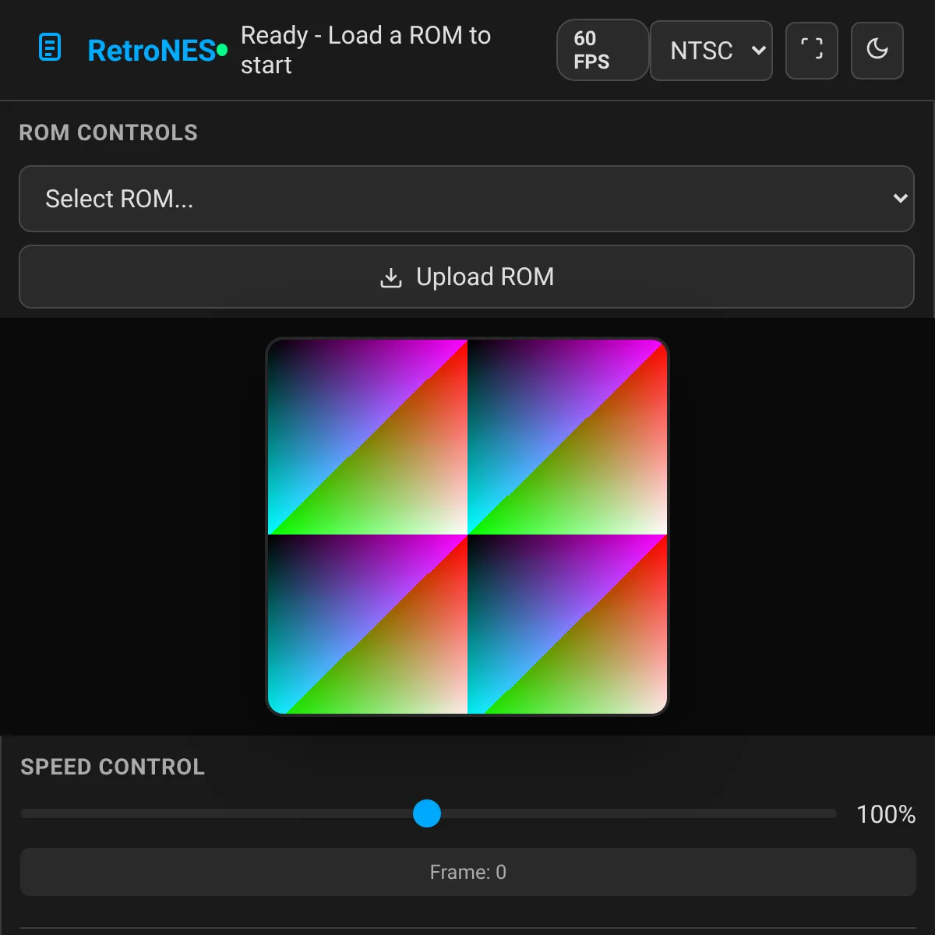Toggle the dark mode moon icon
Screen dimensions: 935x935
click(x=877, y=51)
